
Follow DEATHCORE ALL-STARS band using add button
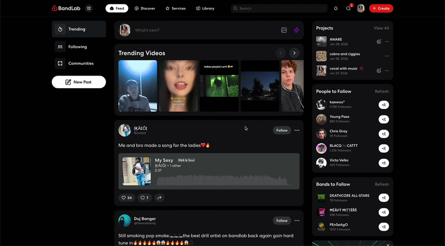pyautogui.click(x=384, y=197)
